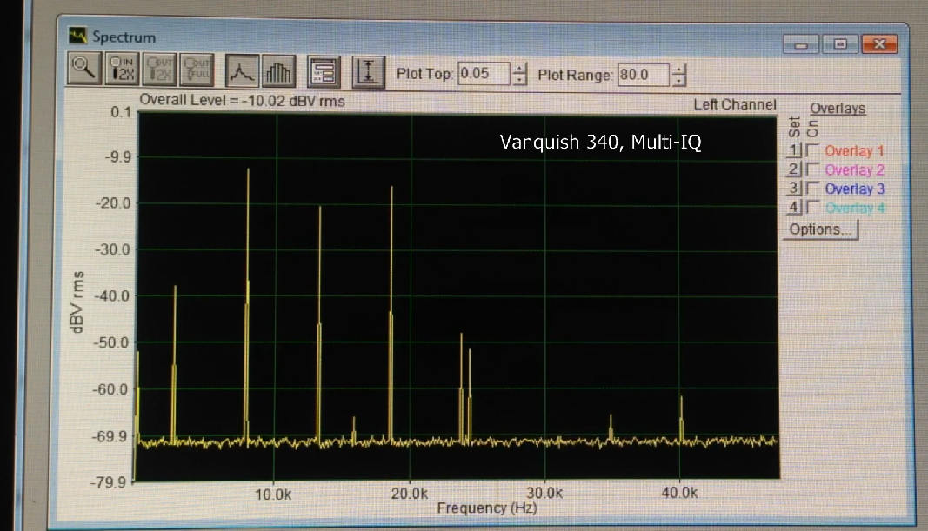This screenshot has height=531, width=928.
Task: Click the zoom Out Full button
Action: click(197, 70)
